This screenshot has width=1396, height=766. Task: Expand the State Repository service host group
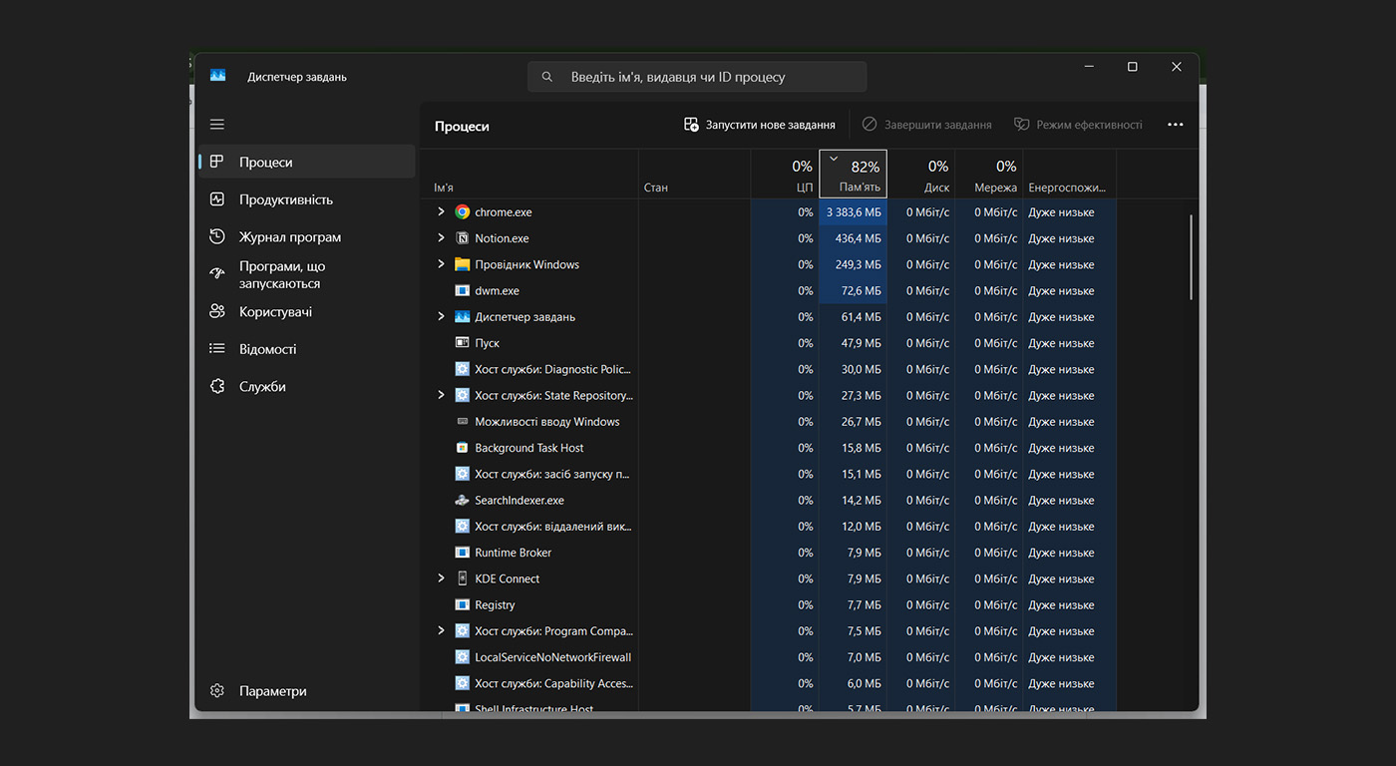(441, 395)
